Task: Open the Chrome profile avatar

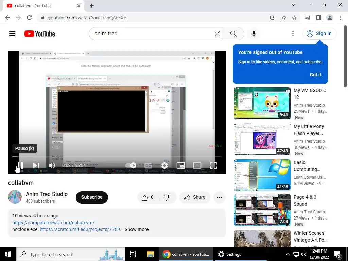Action: 330,18
